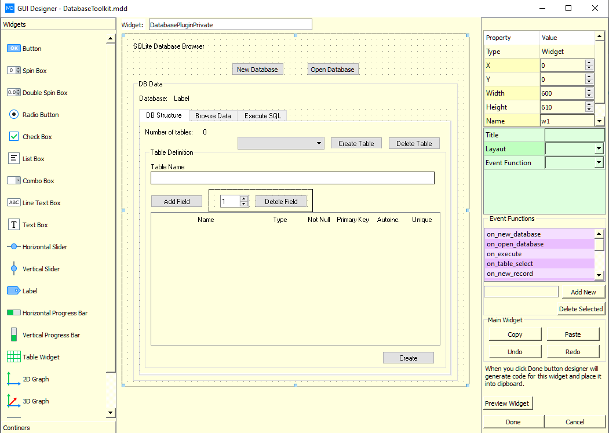Screen dimensions: 609x433
Task: Expand the Event Function dropdown
Action: (598, 162)
